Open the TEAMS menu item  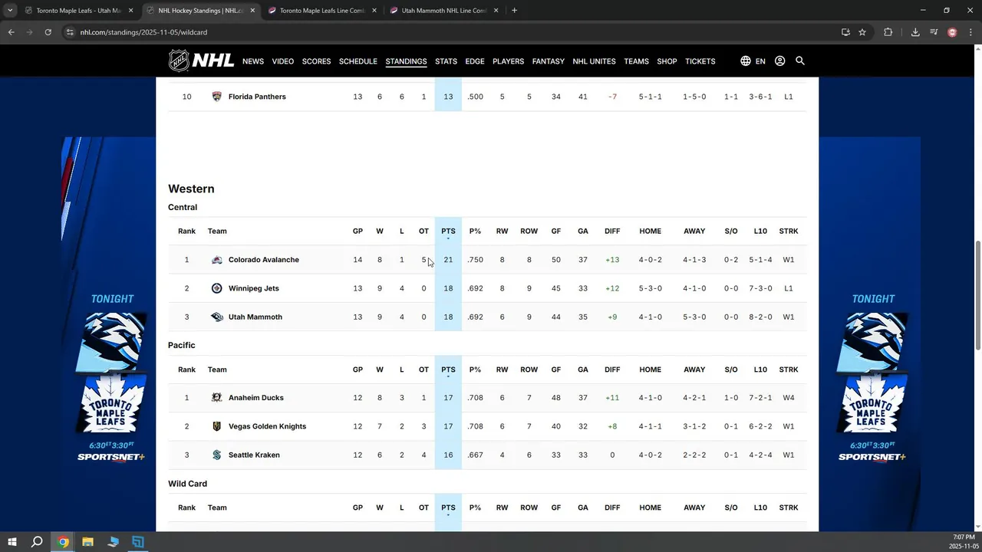pyautogui.click(x=636, y=61)
